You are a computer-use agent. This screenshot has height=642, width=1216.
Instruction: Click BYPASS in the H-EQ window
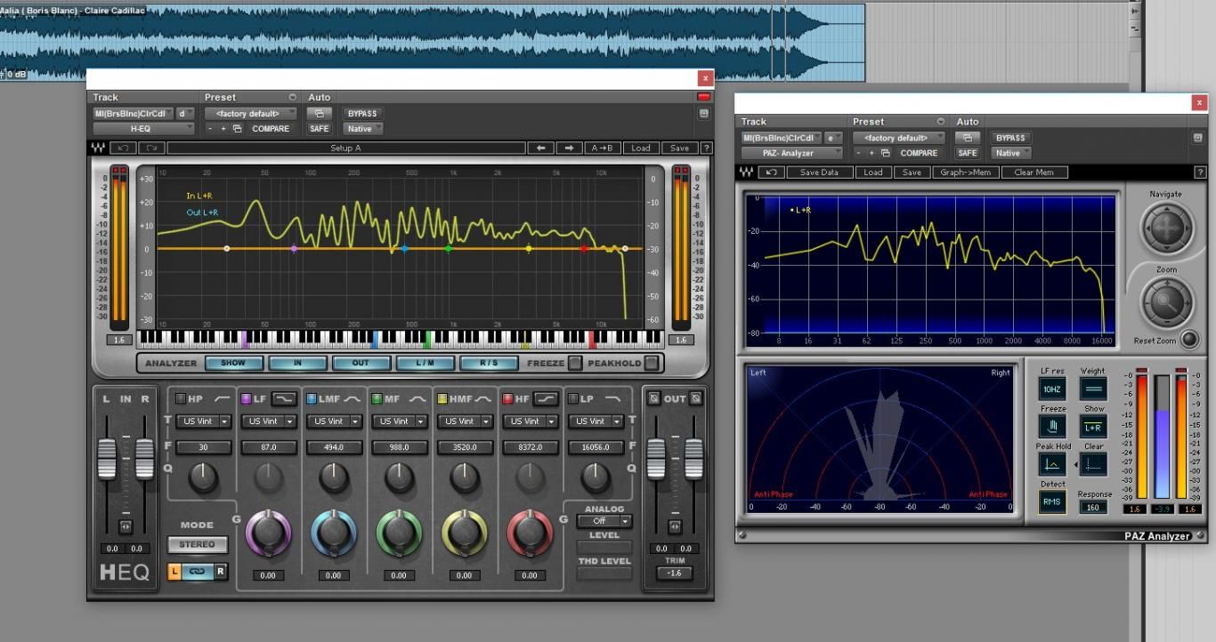(362, 114)
